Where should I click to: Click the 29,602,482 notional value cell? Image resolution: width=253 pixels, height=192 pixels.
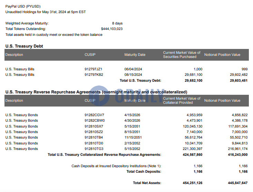[x=239, y=75]
